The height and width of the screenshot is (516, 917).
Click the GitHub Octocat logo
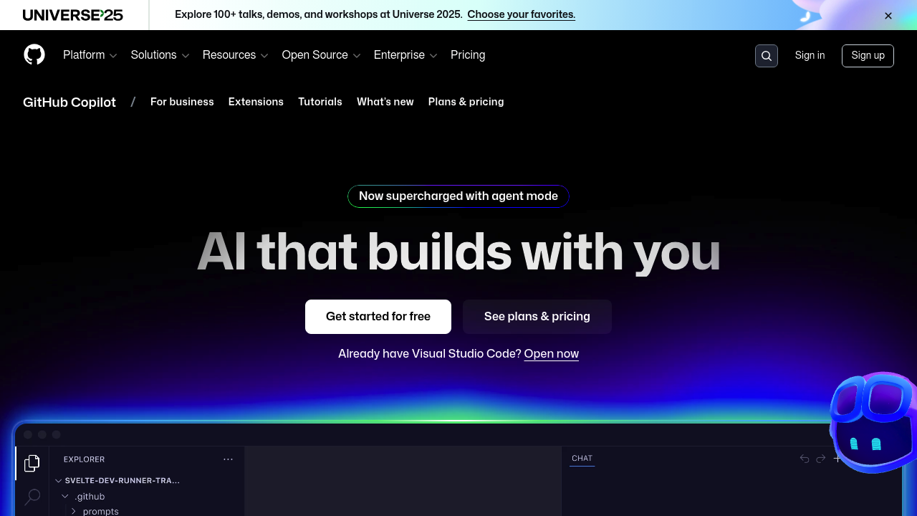click(x=34, y=55)
